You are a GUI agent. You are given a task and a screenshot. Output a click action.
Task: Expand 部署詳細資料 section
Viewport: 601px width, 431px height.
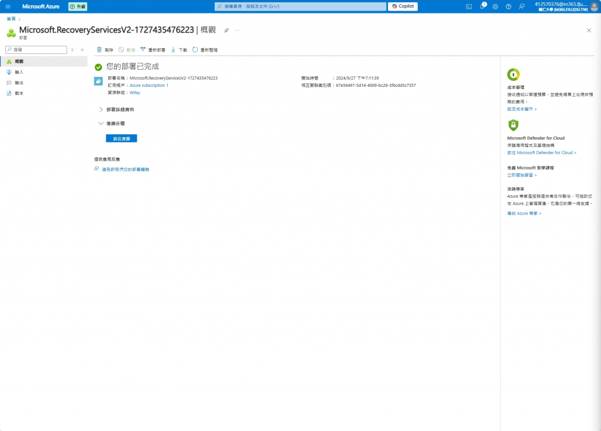click(x=117, y=110)
